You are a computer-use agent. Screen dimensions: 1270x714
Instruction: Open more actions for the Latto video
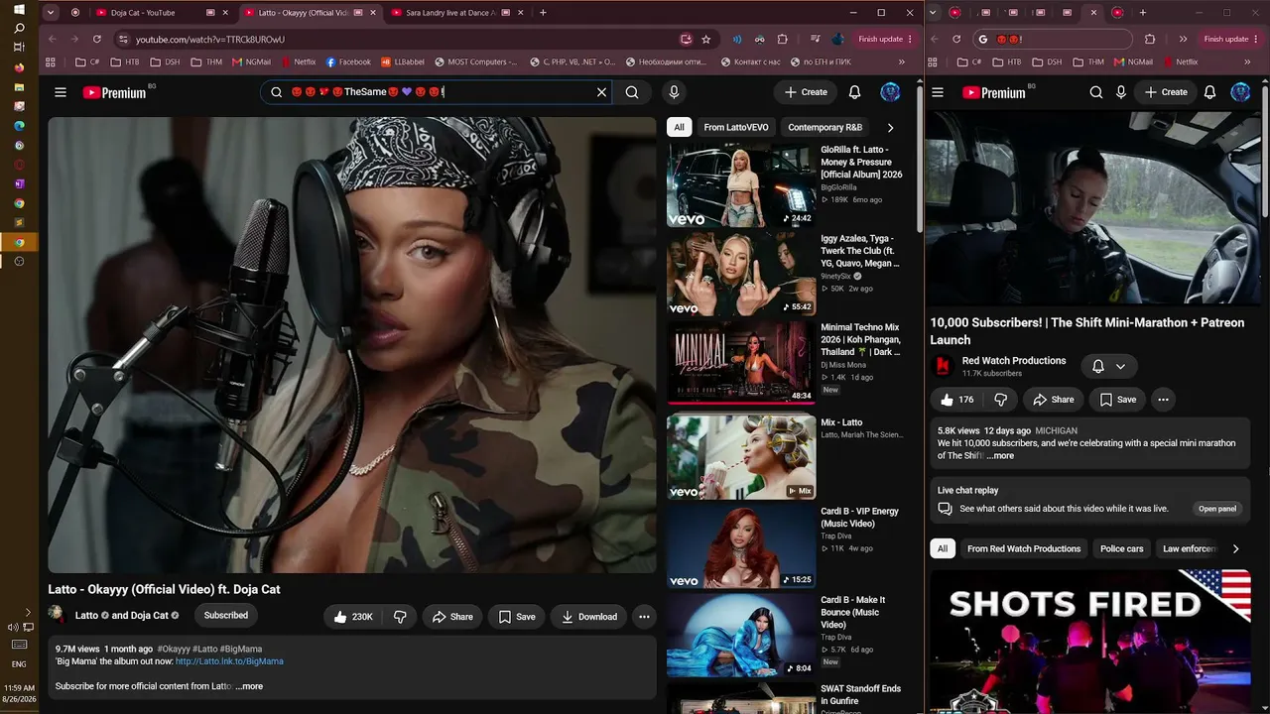point(644,617)
